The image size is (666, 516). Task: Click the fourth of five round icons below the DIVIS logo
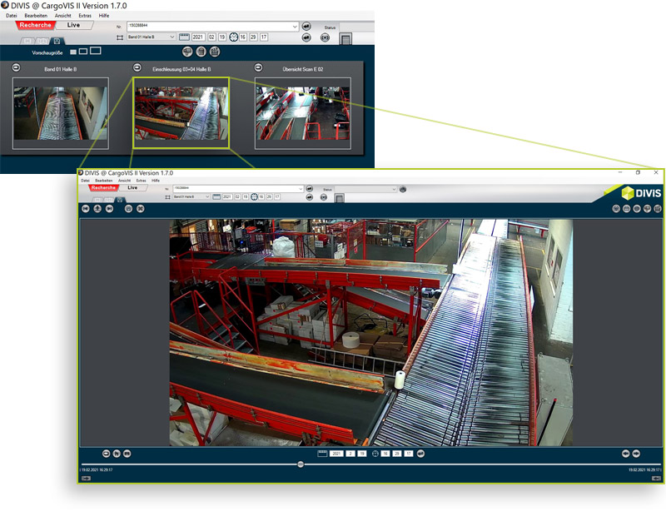point(647,209)
